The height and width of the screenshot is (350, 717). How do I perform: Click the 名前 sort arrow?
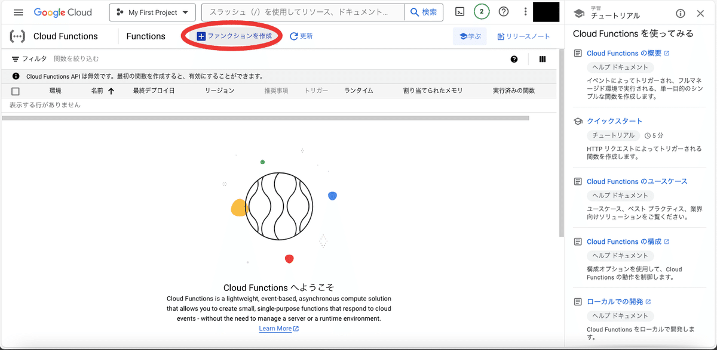111,91
